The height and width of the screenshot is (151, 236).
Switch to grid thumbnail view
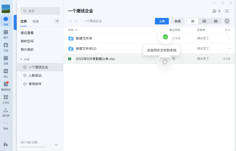[x=216, y=21]
